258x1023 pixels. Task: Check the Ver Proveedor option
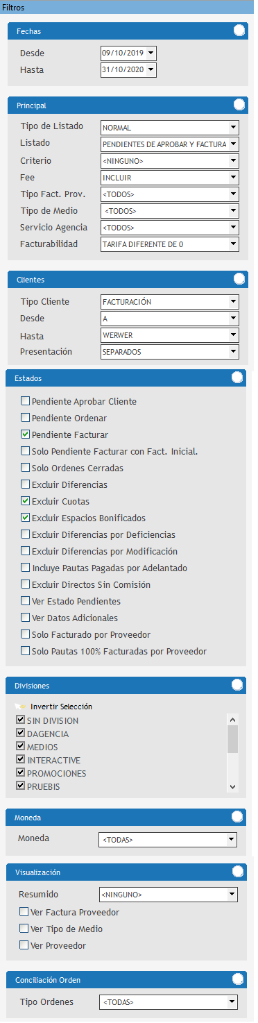24,945
